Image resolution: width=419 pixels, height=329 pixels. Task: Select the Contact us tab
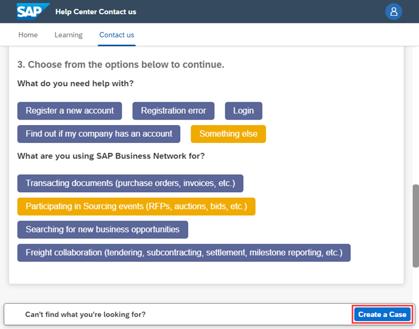click(x=117, y=35)
